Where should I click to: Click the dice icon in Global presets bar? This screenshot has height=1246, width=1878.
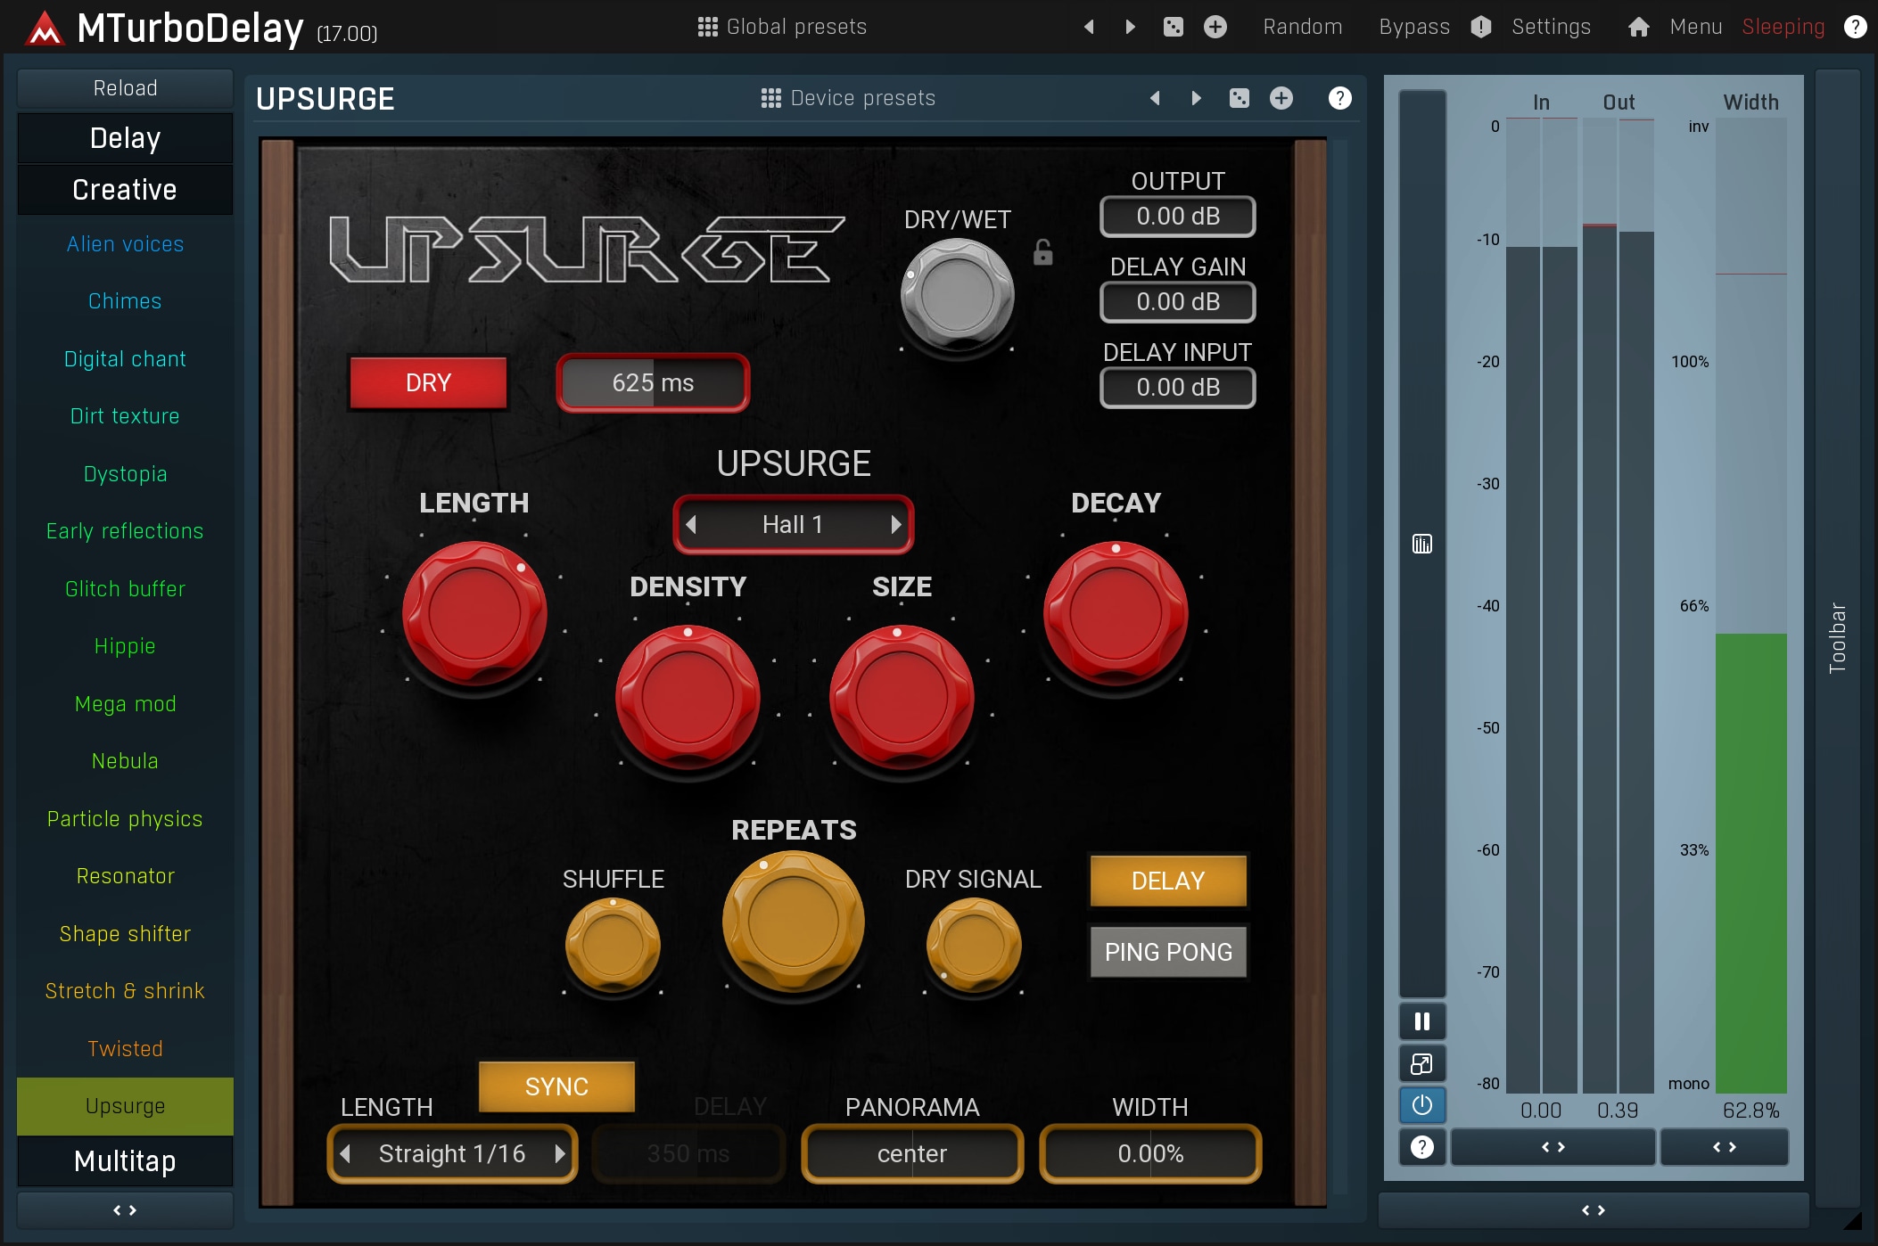coord(1174,27)
